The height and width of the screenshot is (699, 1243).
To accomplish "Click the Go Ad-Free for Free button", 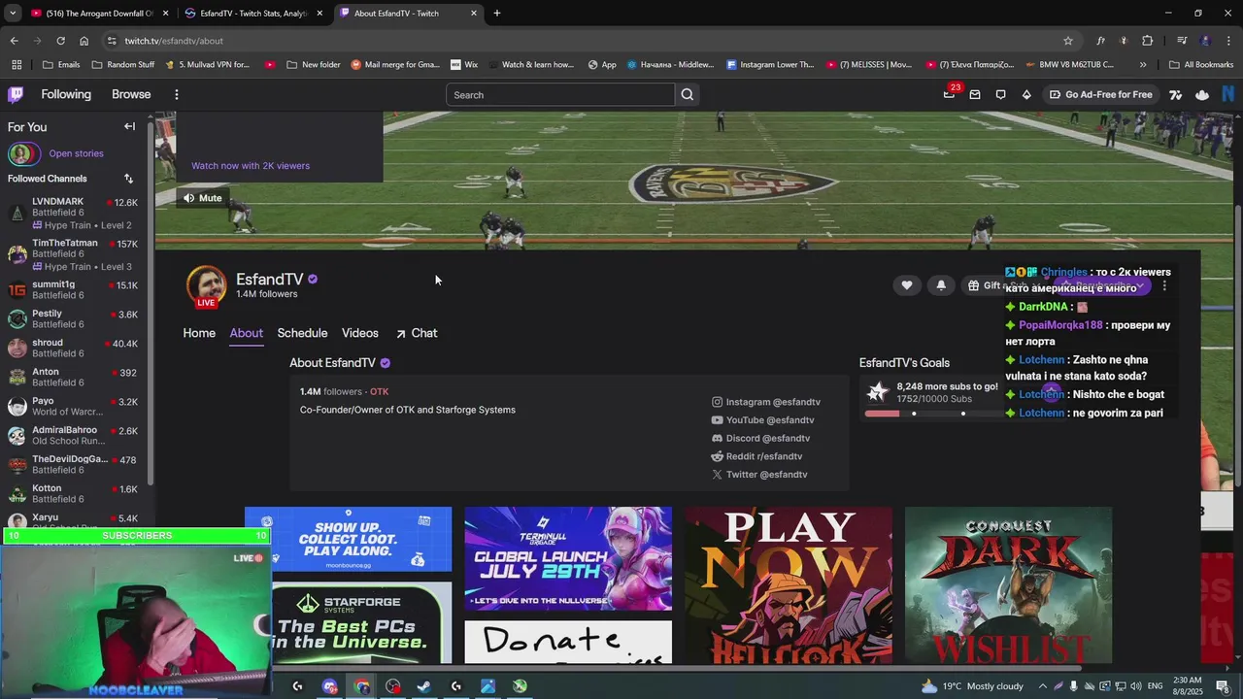I will pyautogui.click(x=1100, y=94).
